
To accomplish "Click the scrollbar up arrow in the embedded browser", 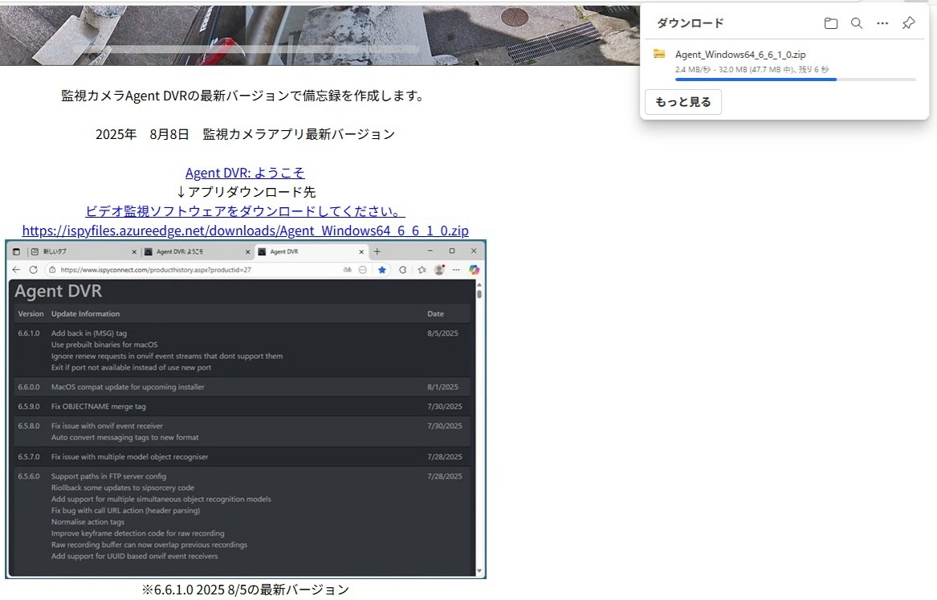I will pos(479,285).
